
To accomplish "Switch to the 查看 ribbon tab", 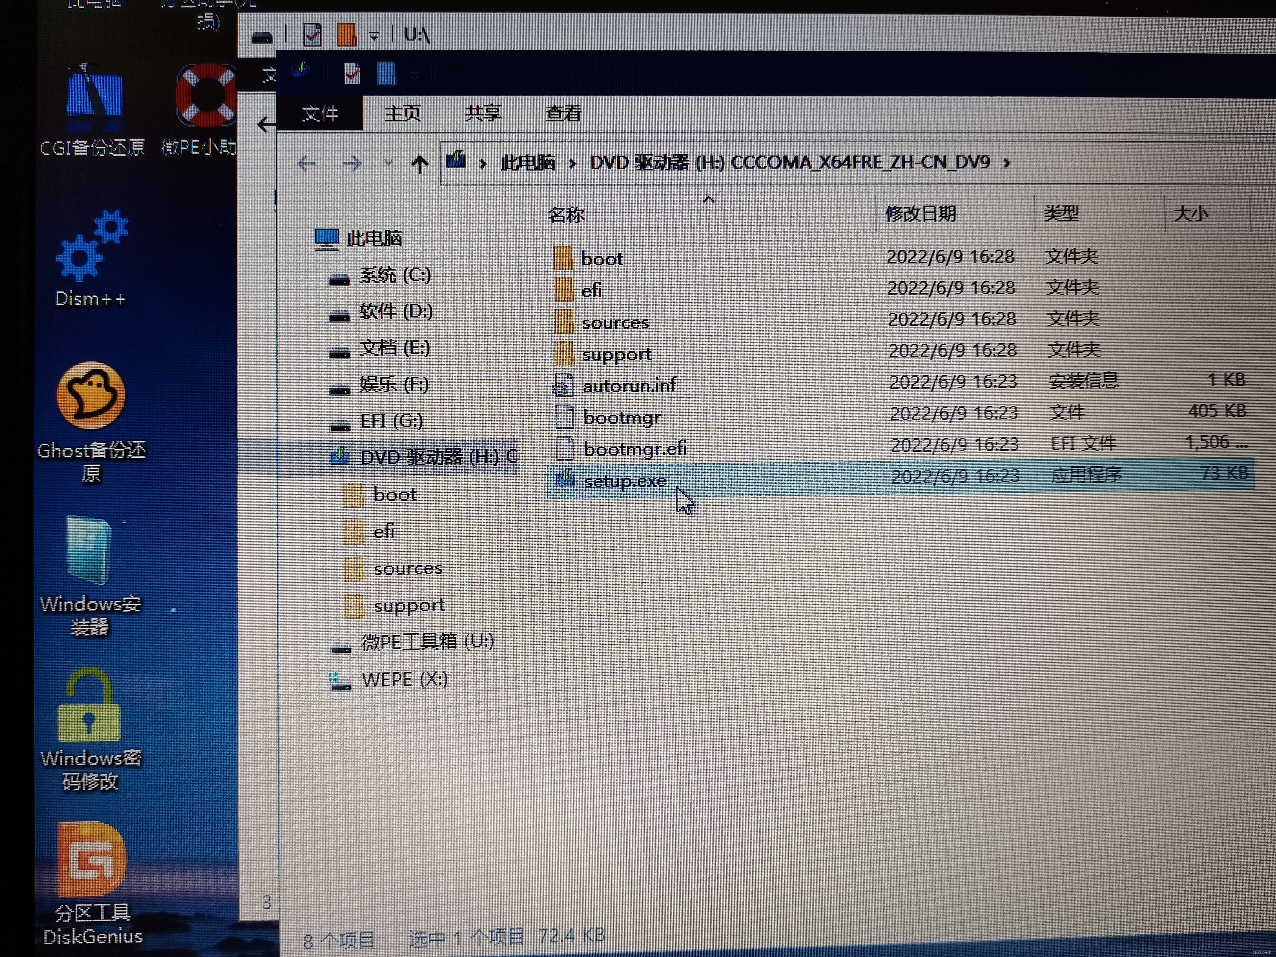I will 563,113.
